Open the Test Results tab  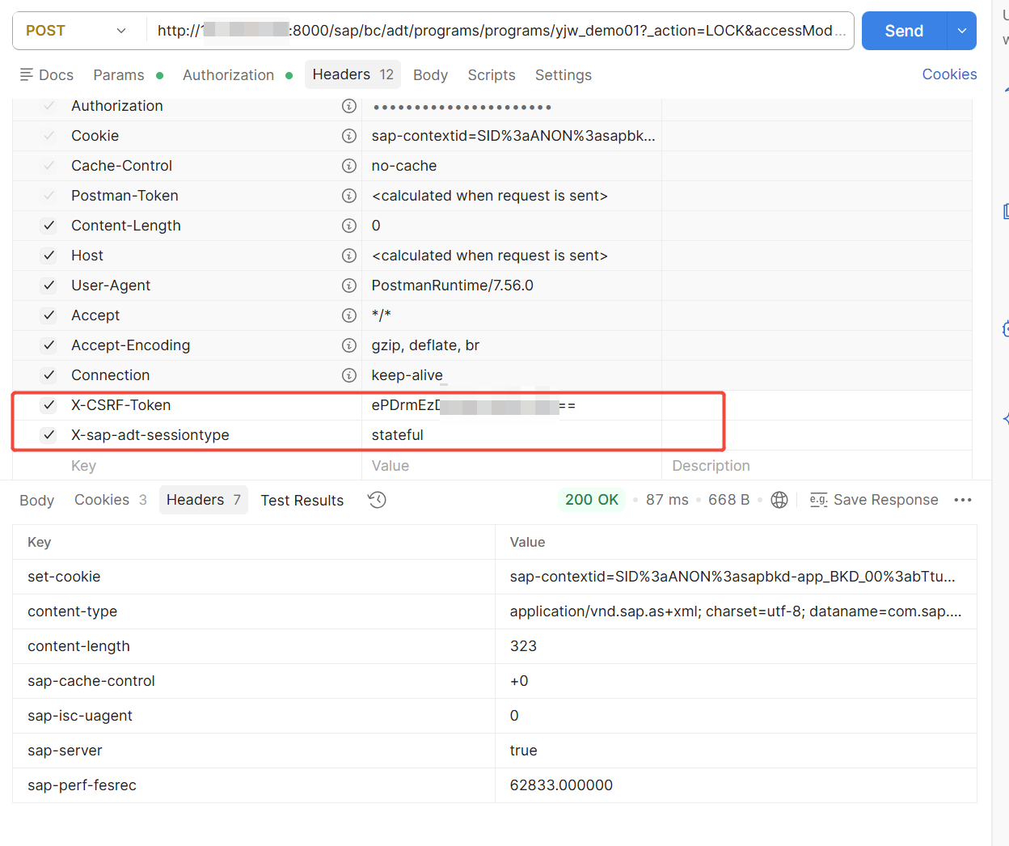302,501
